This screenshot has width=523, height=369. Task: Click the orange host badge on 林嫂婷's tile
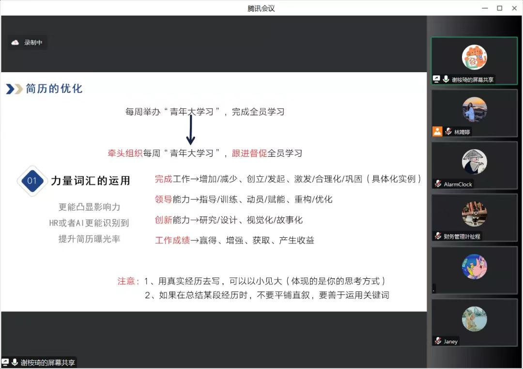(437, 131)
